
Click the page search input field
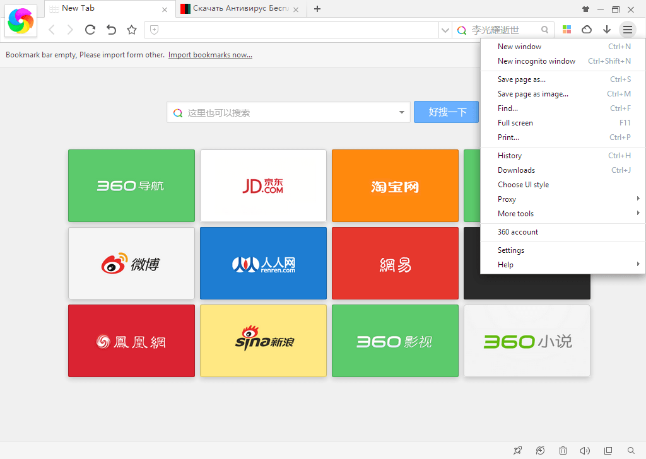(x=288, y=112)
